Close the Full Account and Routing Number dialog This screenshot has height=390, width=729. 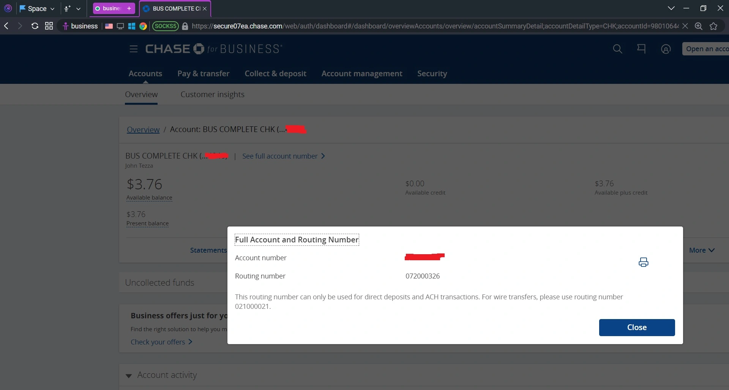click(x=637, y=327)
